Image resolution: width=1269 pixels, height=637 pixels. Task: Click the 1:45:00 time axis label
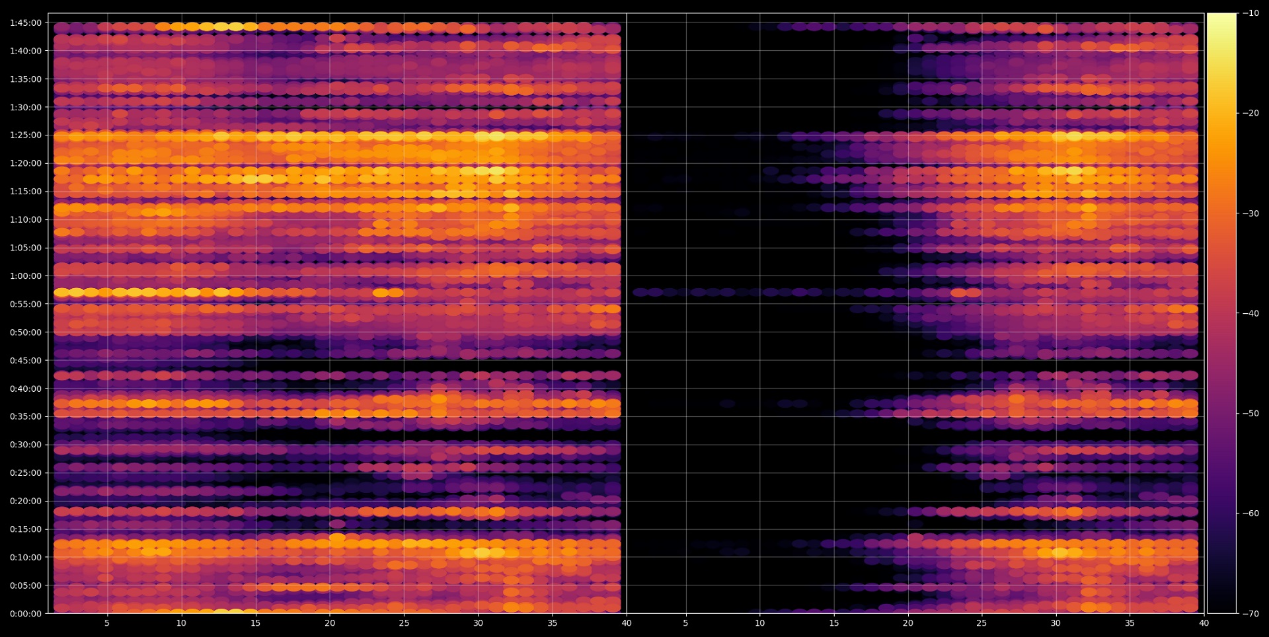click(26, 22)
